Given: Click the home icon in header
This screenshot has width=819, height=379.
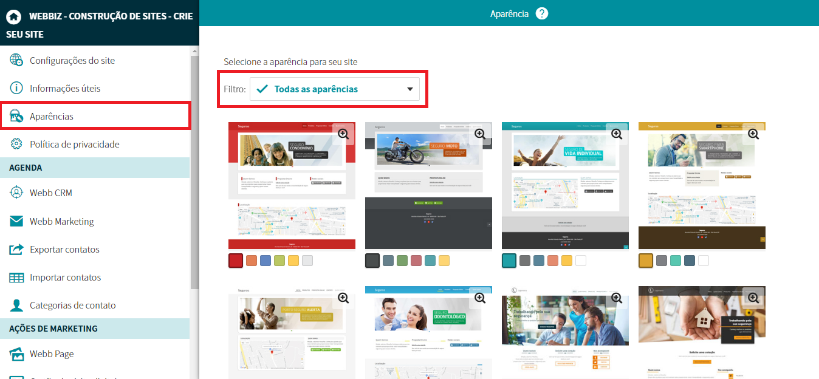Looking at the screenshot, I should click(13, 16).
